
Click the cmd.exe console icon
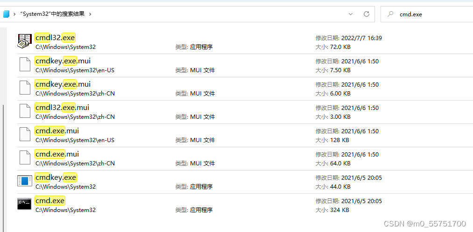pos(24,204)
